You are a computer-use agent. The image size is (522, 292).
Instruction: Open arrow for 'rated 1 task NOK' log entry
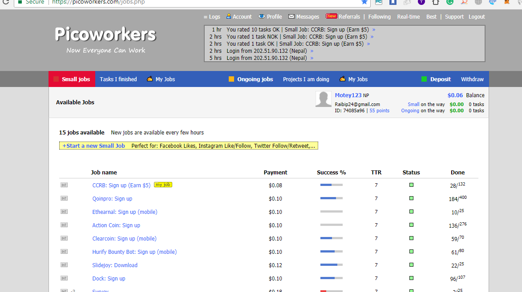pyautogui.click(x=372, y=37)
